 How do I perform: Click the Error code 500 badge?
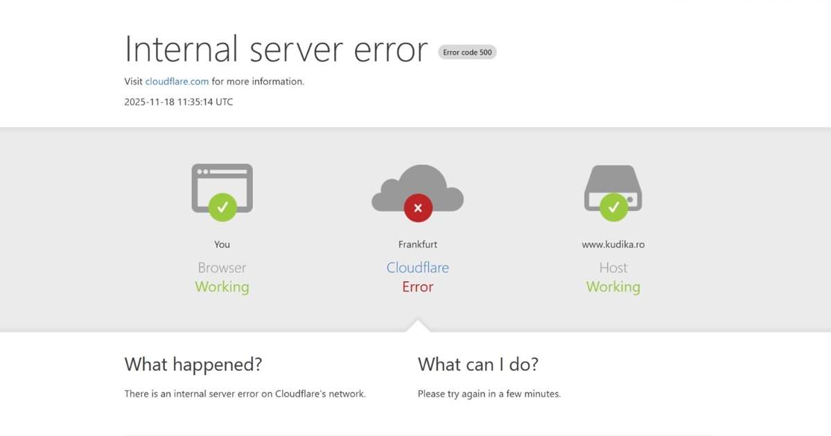coord(467,52)
